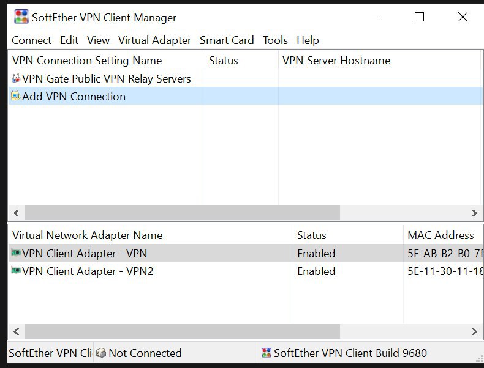Open the View menu

(98, 40)
